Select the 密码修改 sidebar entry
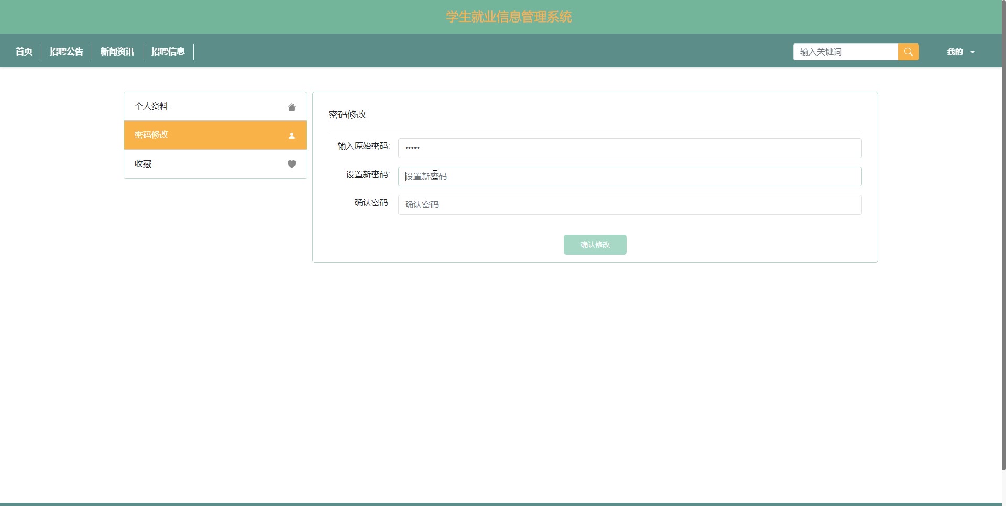This screenshot has height=506, width=1006. [151, 135]
